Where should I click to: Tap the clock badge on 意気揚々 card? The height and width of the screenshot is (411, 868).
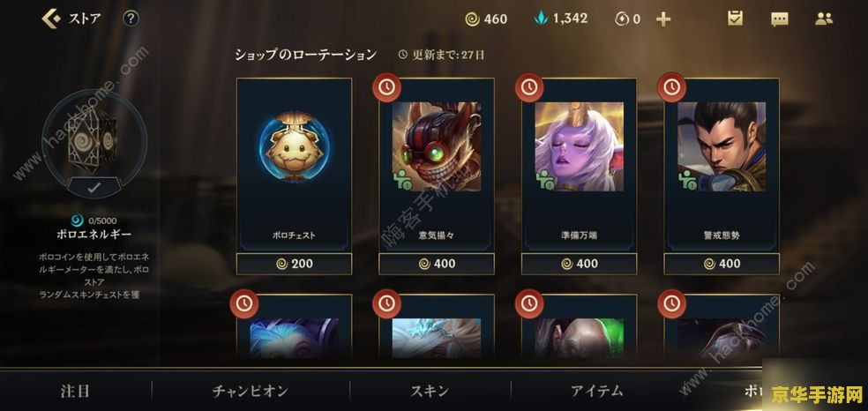click(386, 87)
